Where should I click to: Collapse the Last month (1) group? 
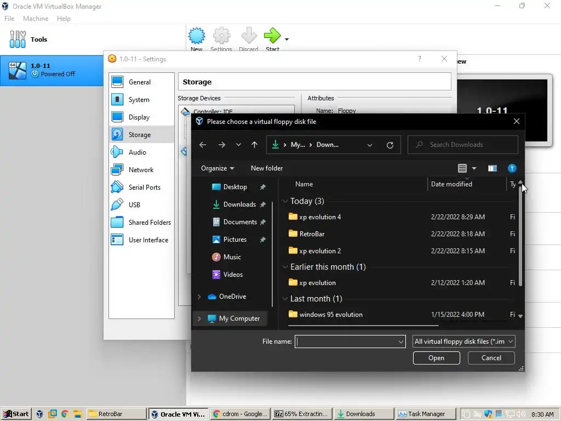click(285, 299)
